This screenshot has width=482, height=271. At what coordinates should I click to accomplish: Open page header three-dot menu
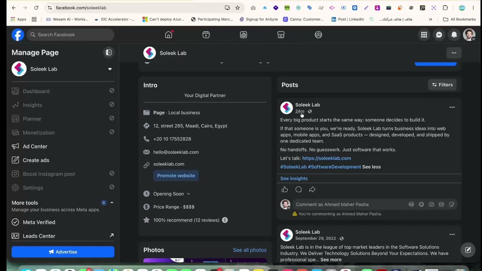[454, 53]
